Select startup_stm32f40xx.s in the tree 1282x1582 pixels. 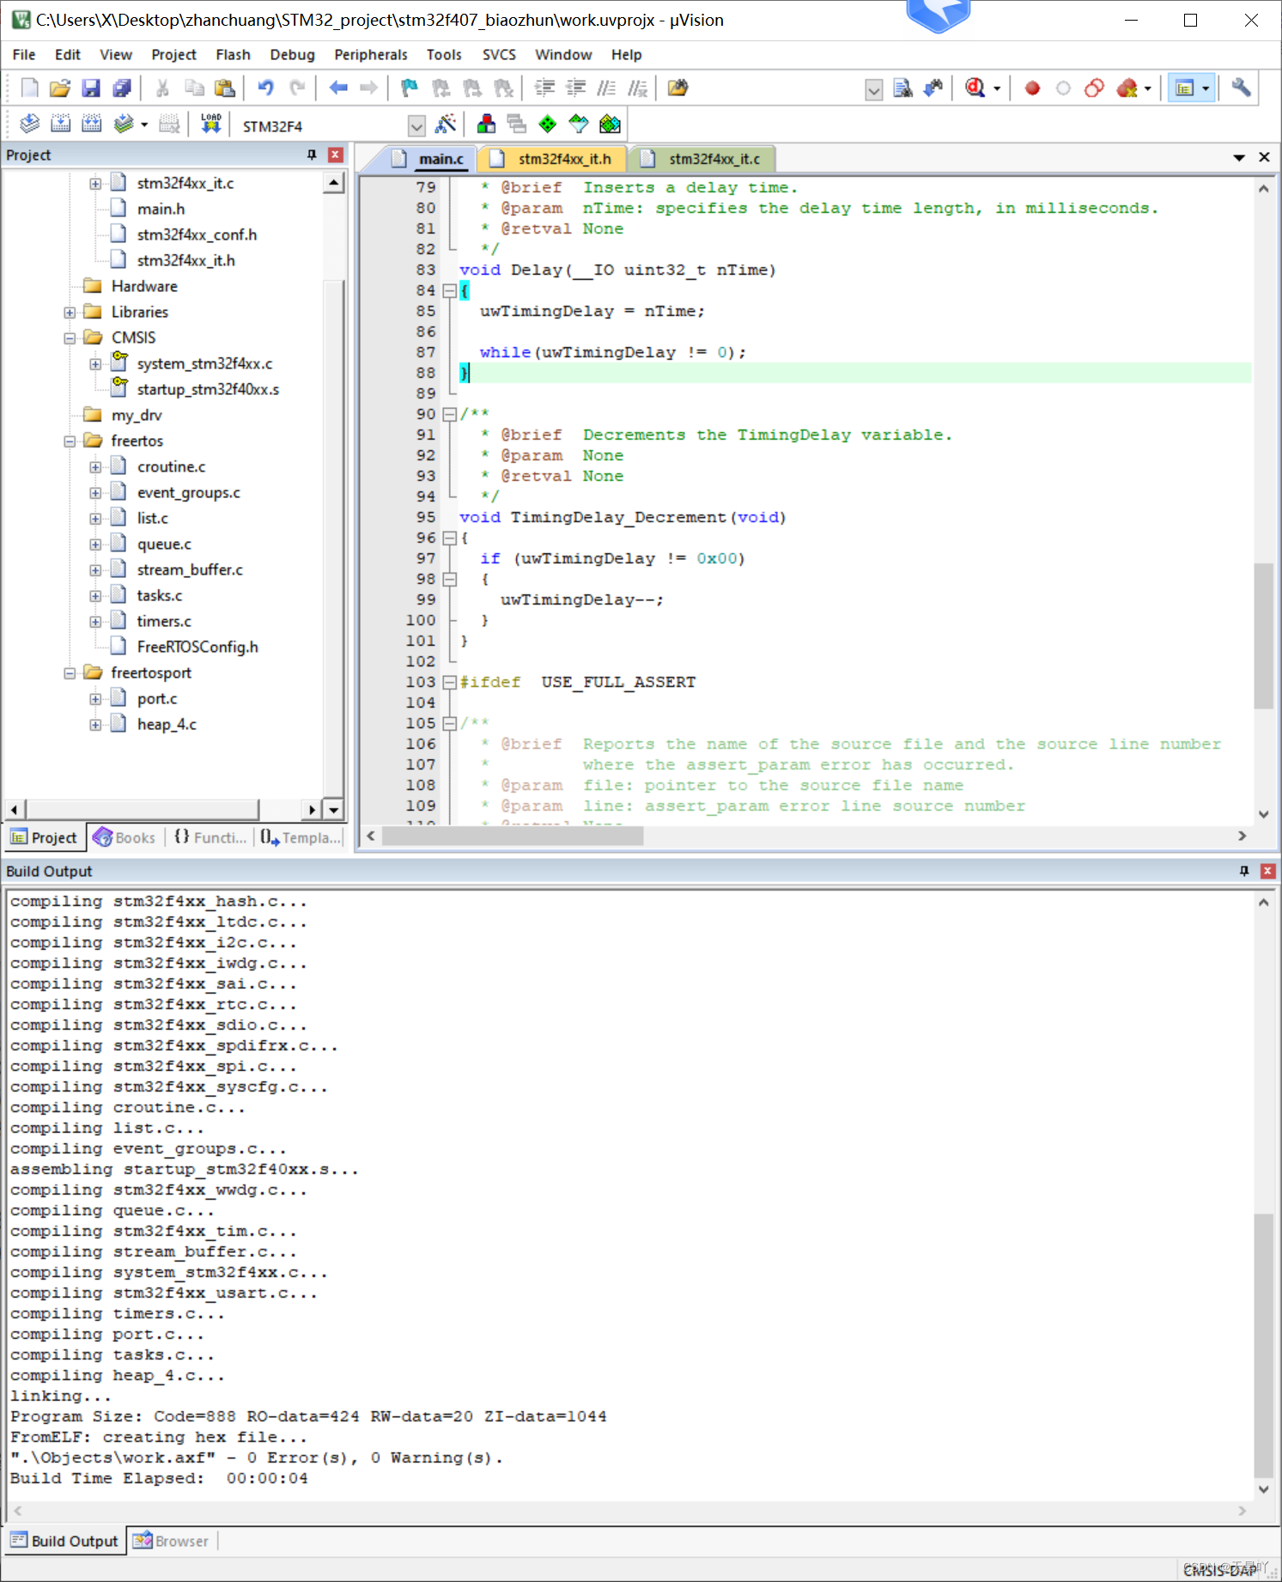[x=208, y=389]
